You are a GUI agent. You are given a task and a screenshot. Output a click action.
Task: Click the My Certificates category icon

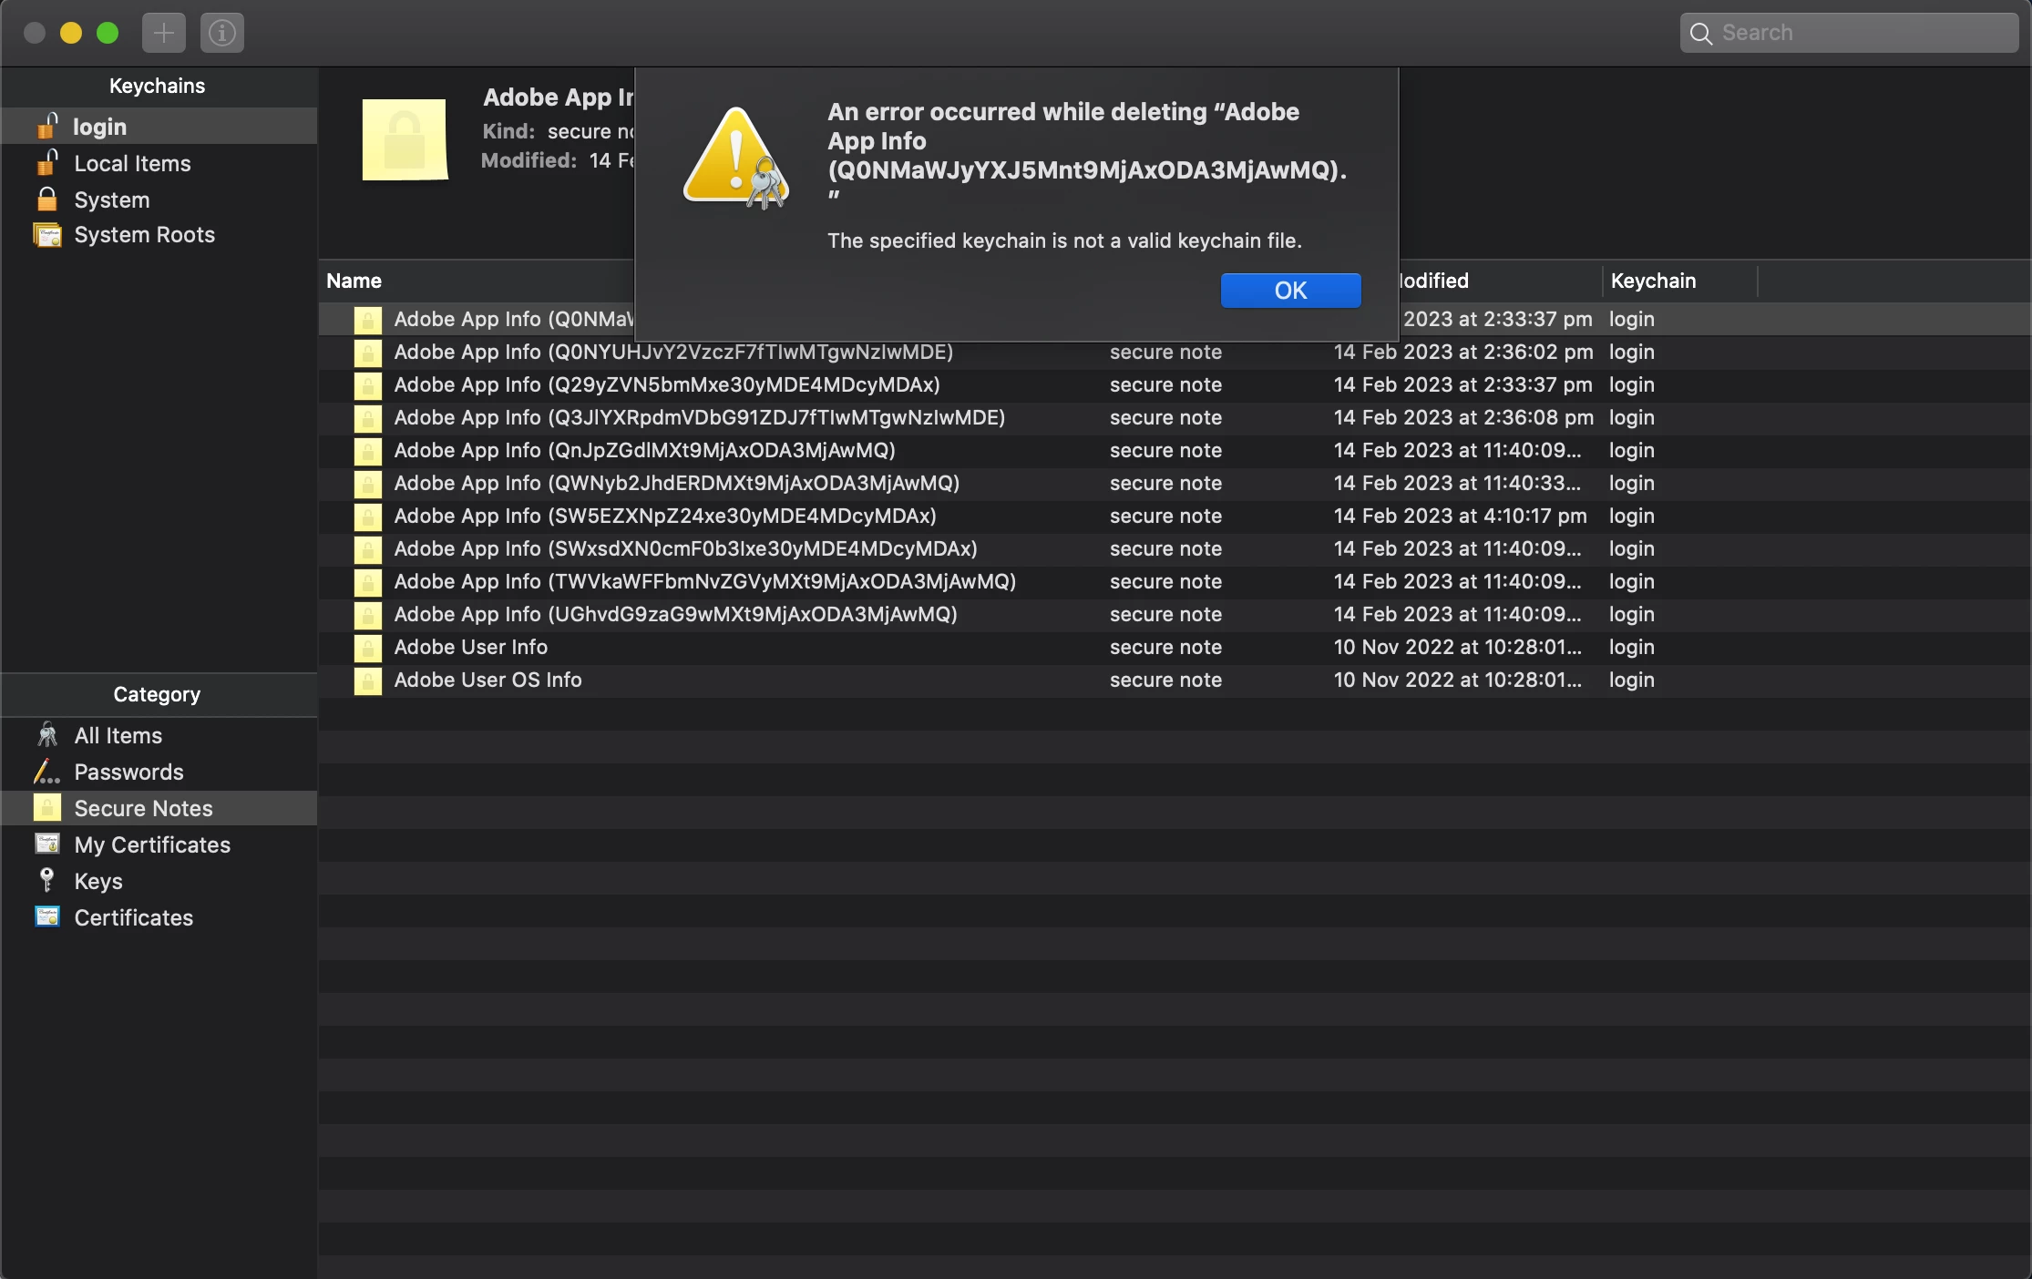point(47,844)
